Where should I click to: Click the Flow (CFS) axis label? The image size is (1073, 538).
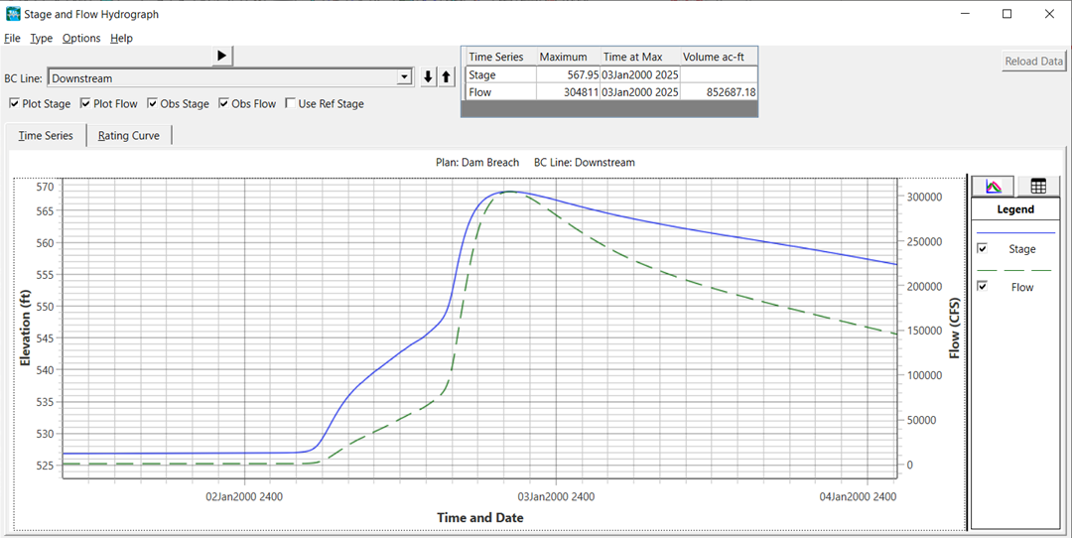coord(955,329)
